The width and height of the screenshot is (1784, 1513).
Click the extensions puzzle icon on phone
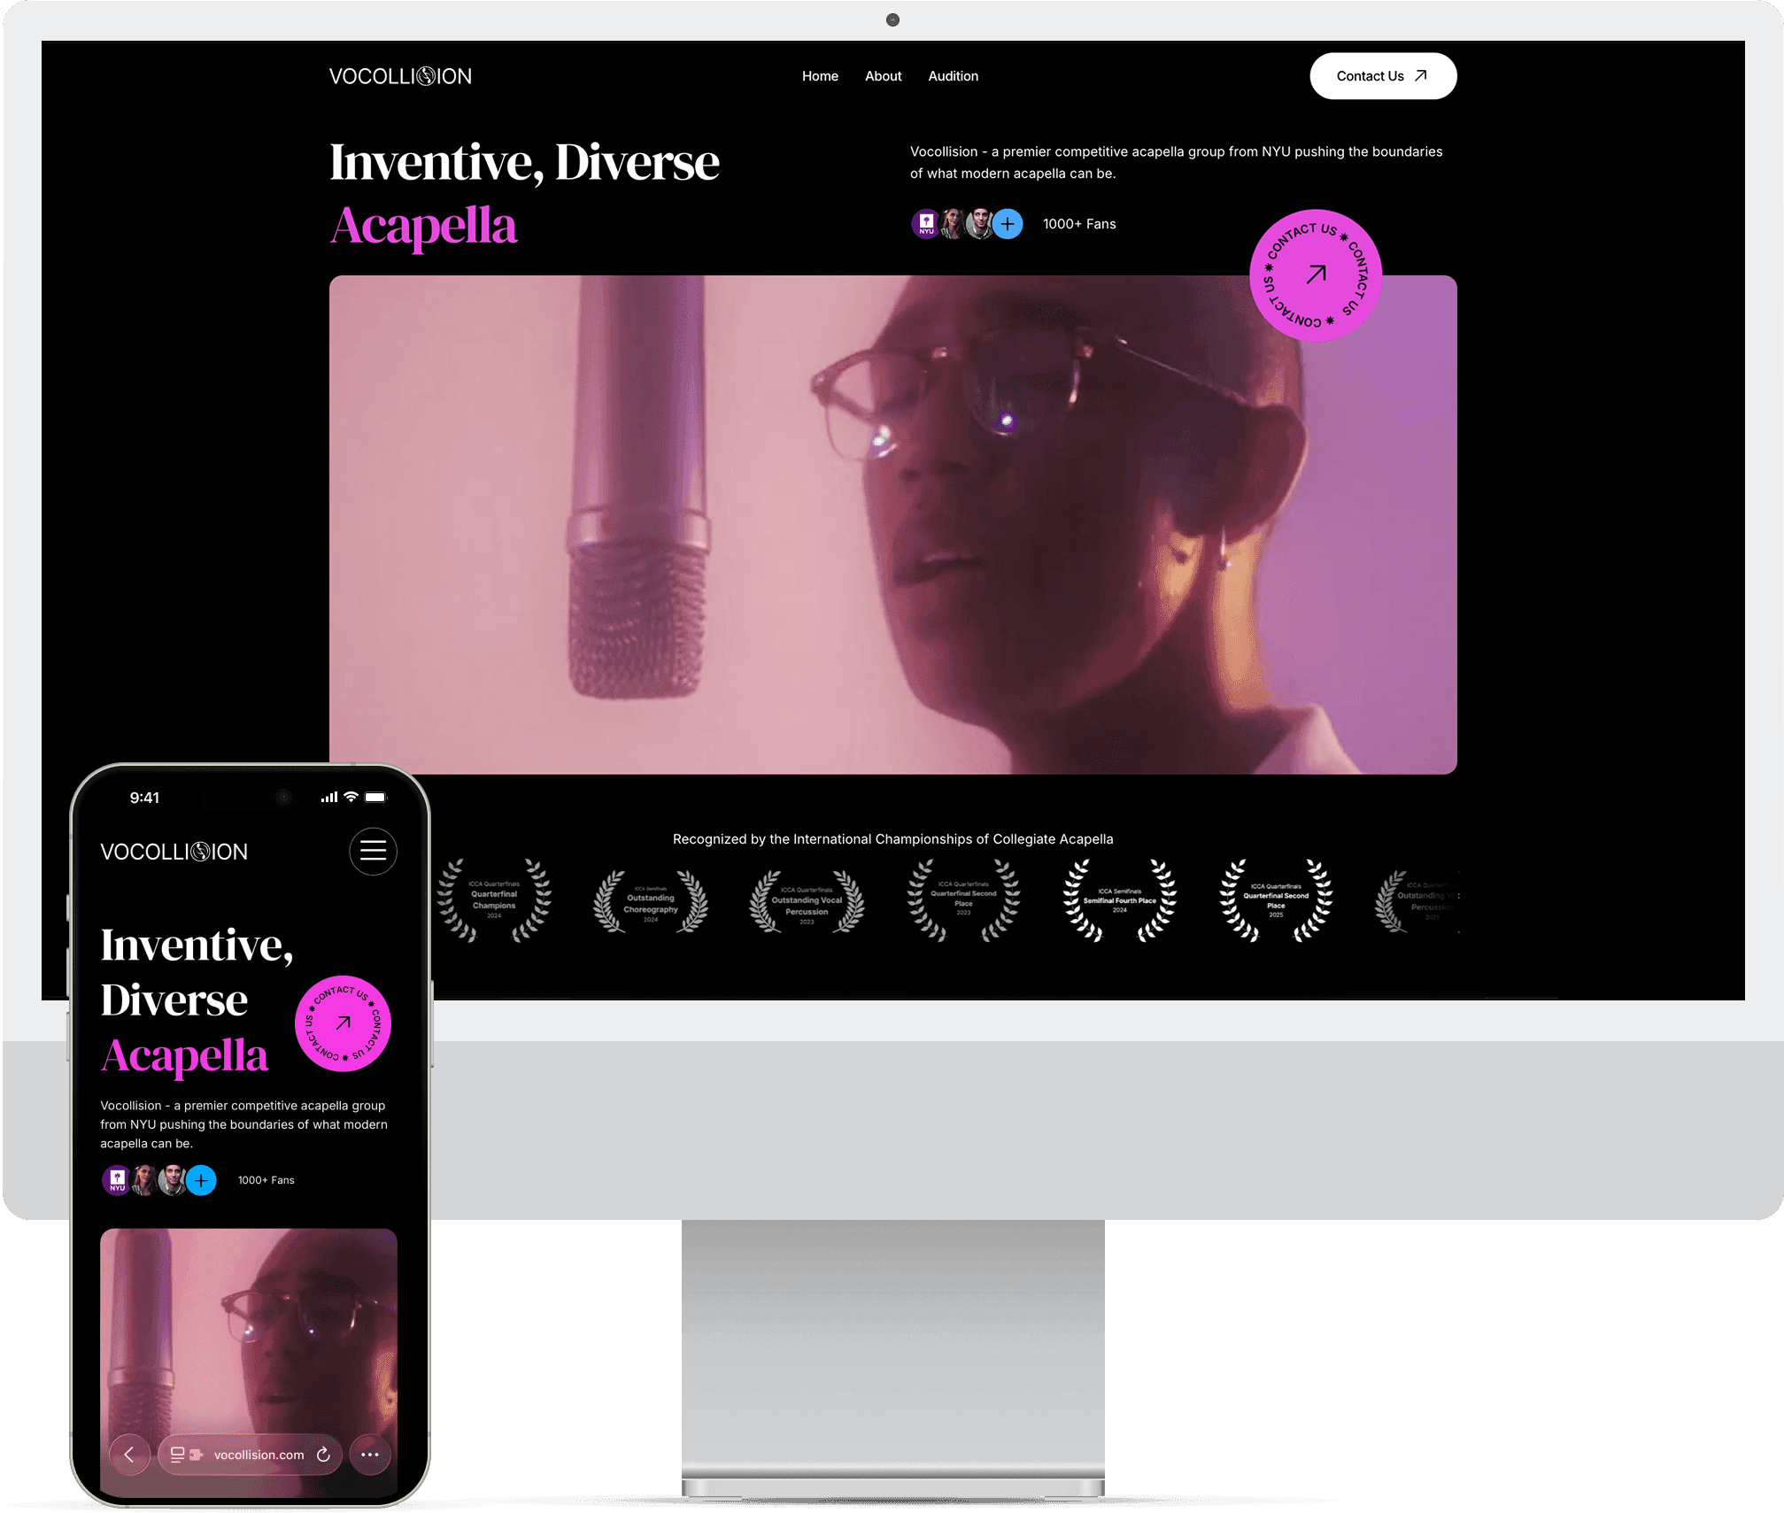[x=196, y=1455]
